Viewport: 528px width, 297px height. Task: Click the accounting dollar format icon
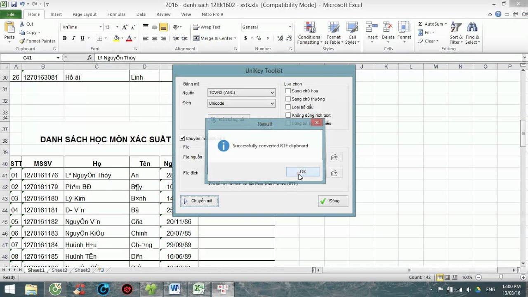coord(246,38)
